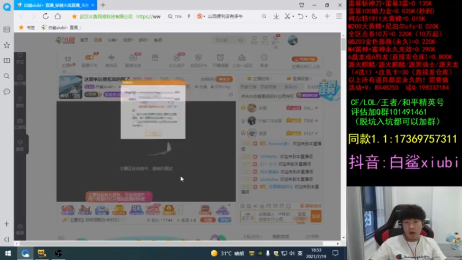
Task: Collapse the browser sidebar arrow
Action: tap(6, 239)
